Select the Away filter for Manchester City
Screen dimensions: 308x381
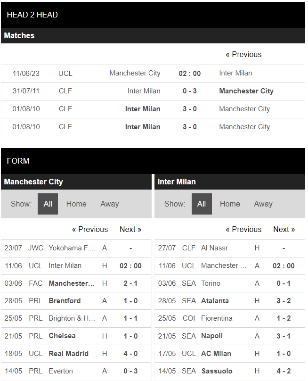coord(109,204)
